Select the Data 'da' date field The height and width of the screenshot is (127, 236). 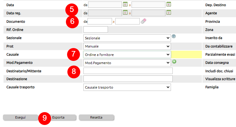(x=105, y=5)
